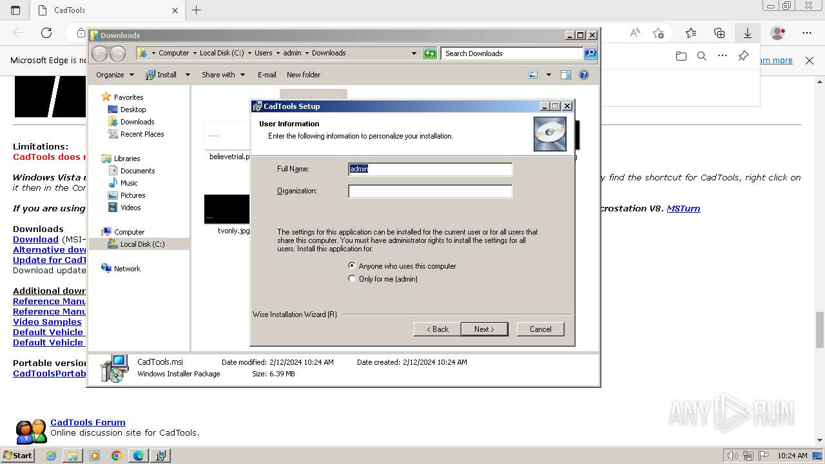The width and height of the screenshot is (825, 464).
Task: Click the Search Downloads box
Action: [x=512, y=53]
